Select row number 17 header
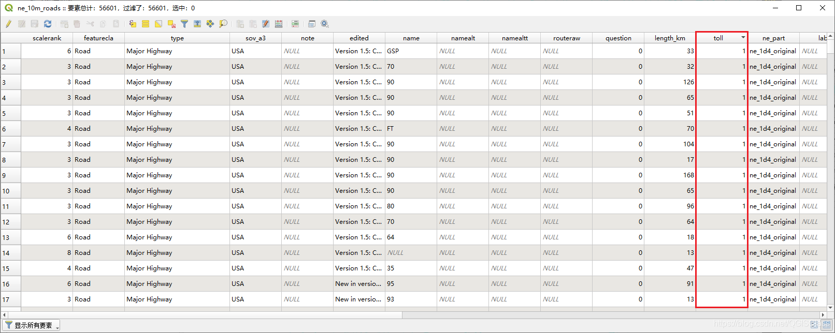The height and width of the screenshot is (333, 835). tap(10, 299)
